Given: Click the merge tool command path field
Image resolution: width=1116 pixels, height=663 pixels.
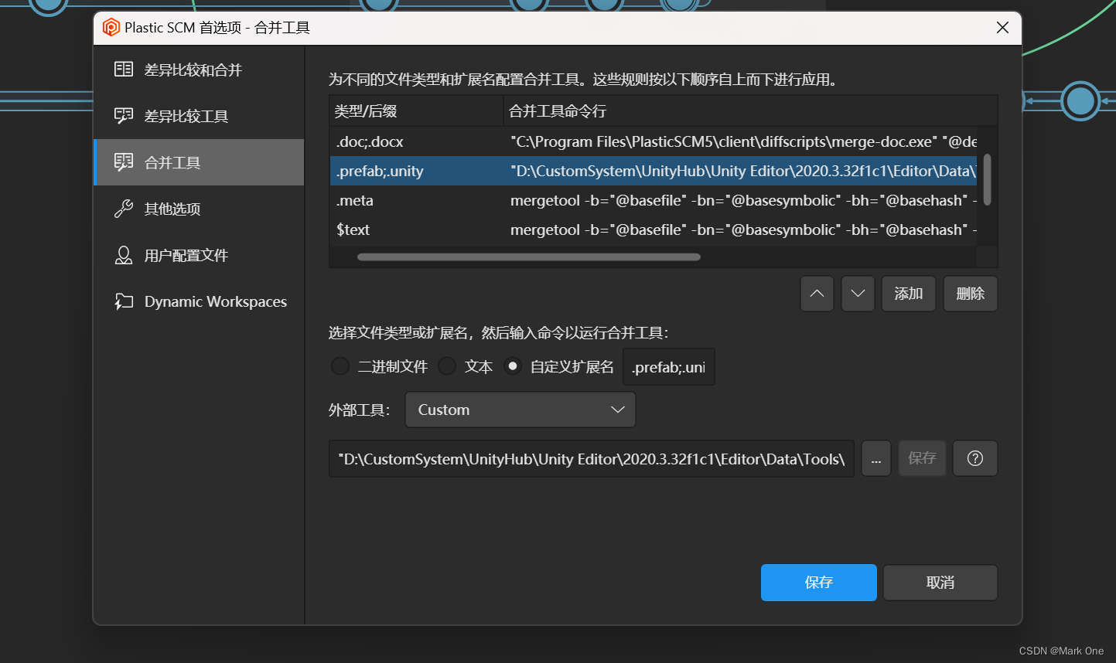Looking at the screenshot, I should pos(592,459).
